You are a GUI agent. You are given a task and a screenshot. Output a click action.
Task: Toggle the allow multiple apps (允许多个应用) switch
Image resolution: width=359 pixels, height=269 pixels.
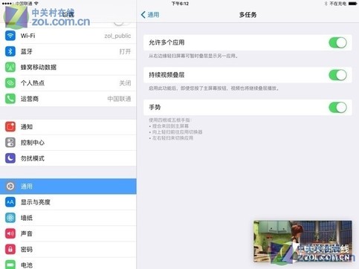(337, 42)
